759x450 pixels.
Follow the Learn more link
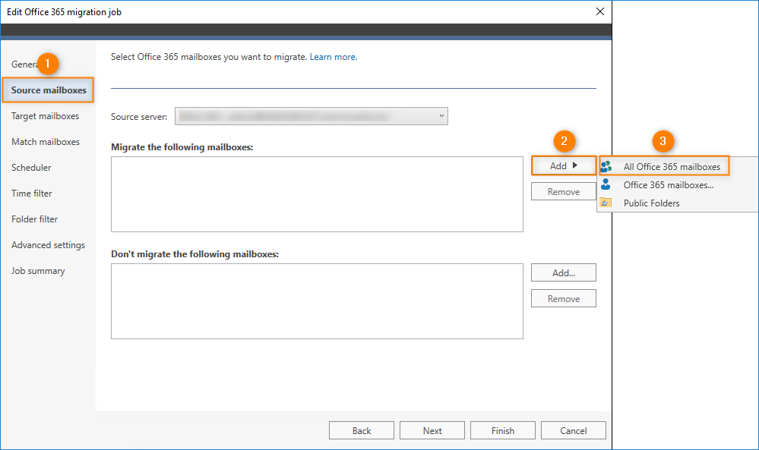333,57
